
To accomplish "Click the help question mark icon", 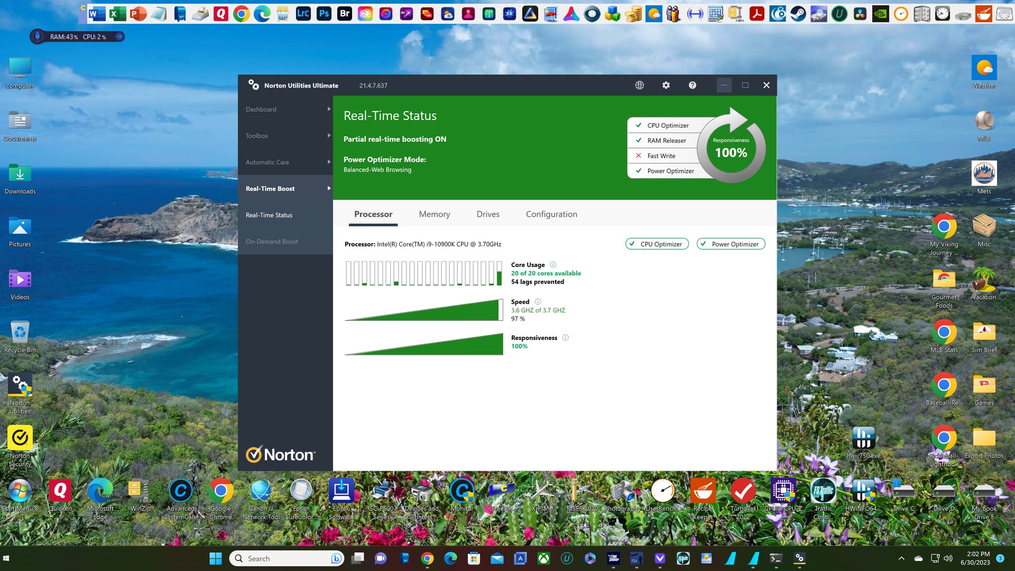I will coord(693,85).
